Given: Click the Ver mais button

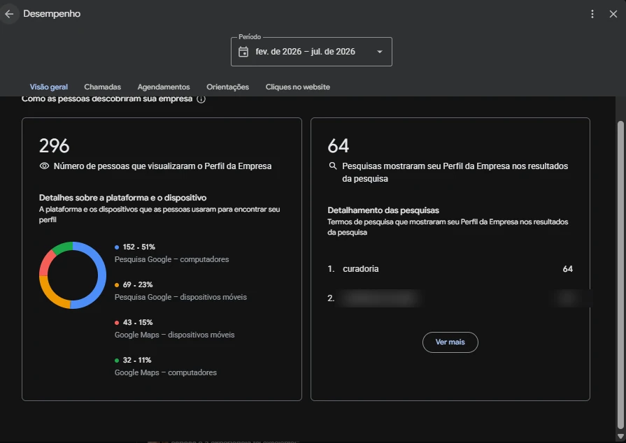Looking at the screenshot, I should pos(450,342).
